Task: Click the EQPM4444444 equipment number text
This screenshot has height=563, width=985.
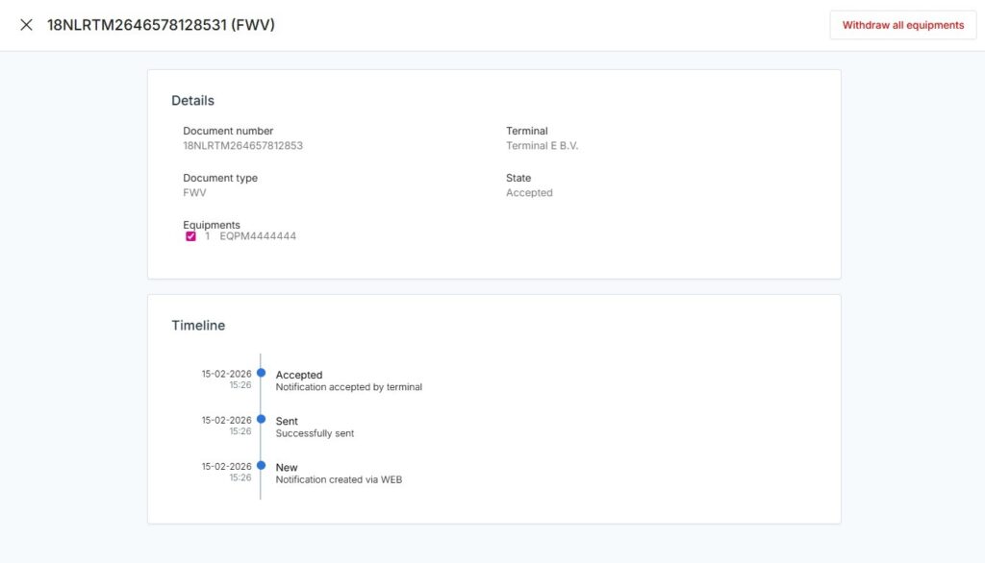Action: [x=258, y=236]
